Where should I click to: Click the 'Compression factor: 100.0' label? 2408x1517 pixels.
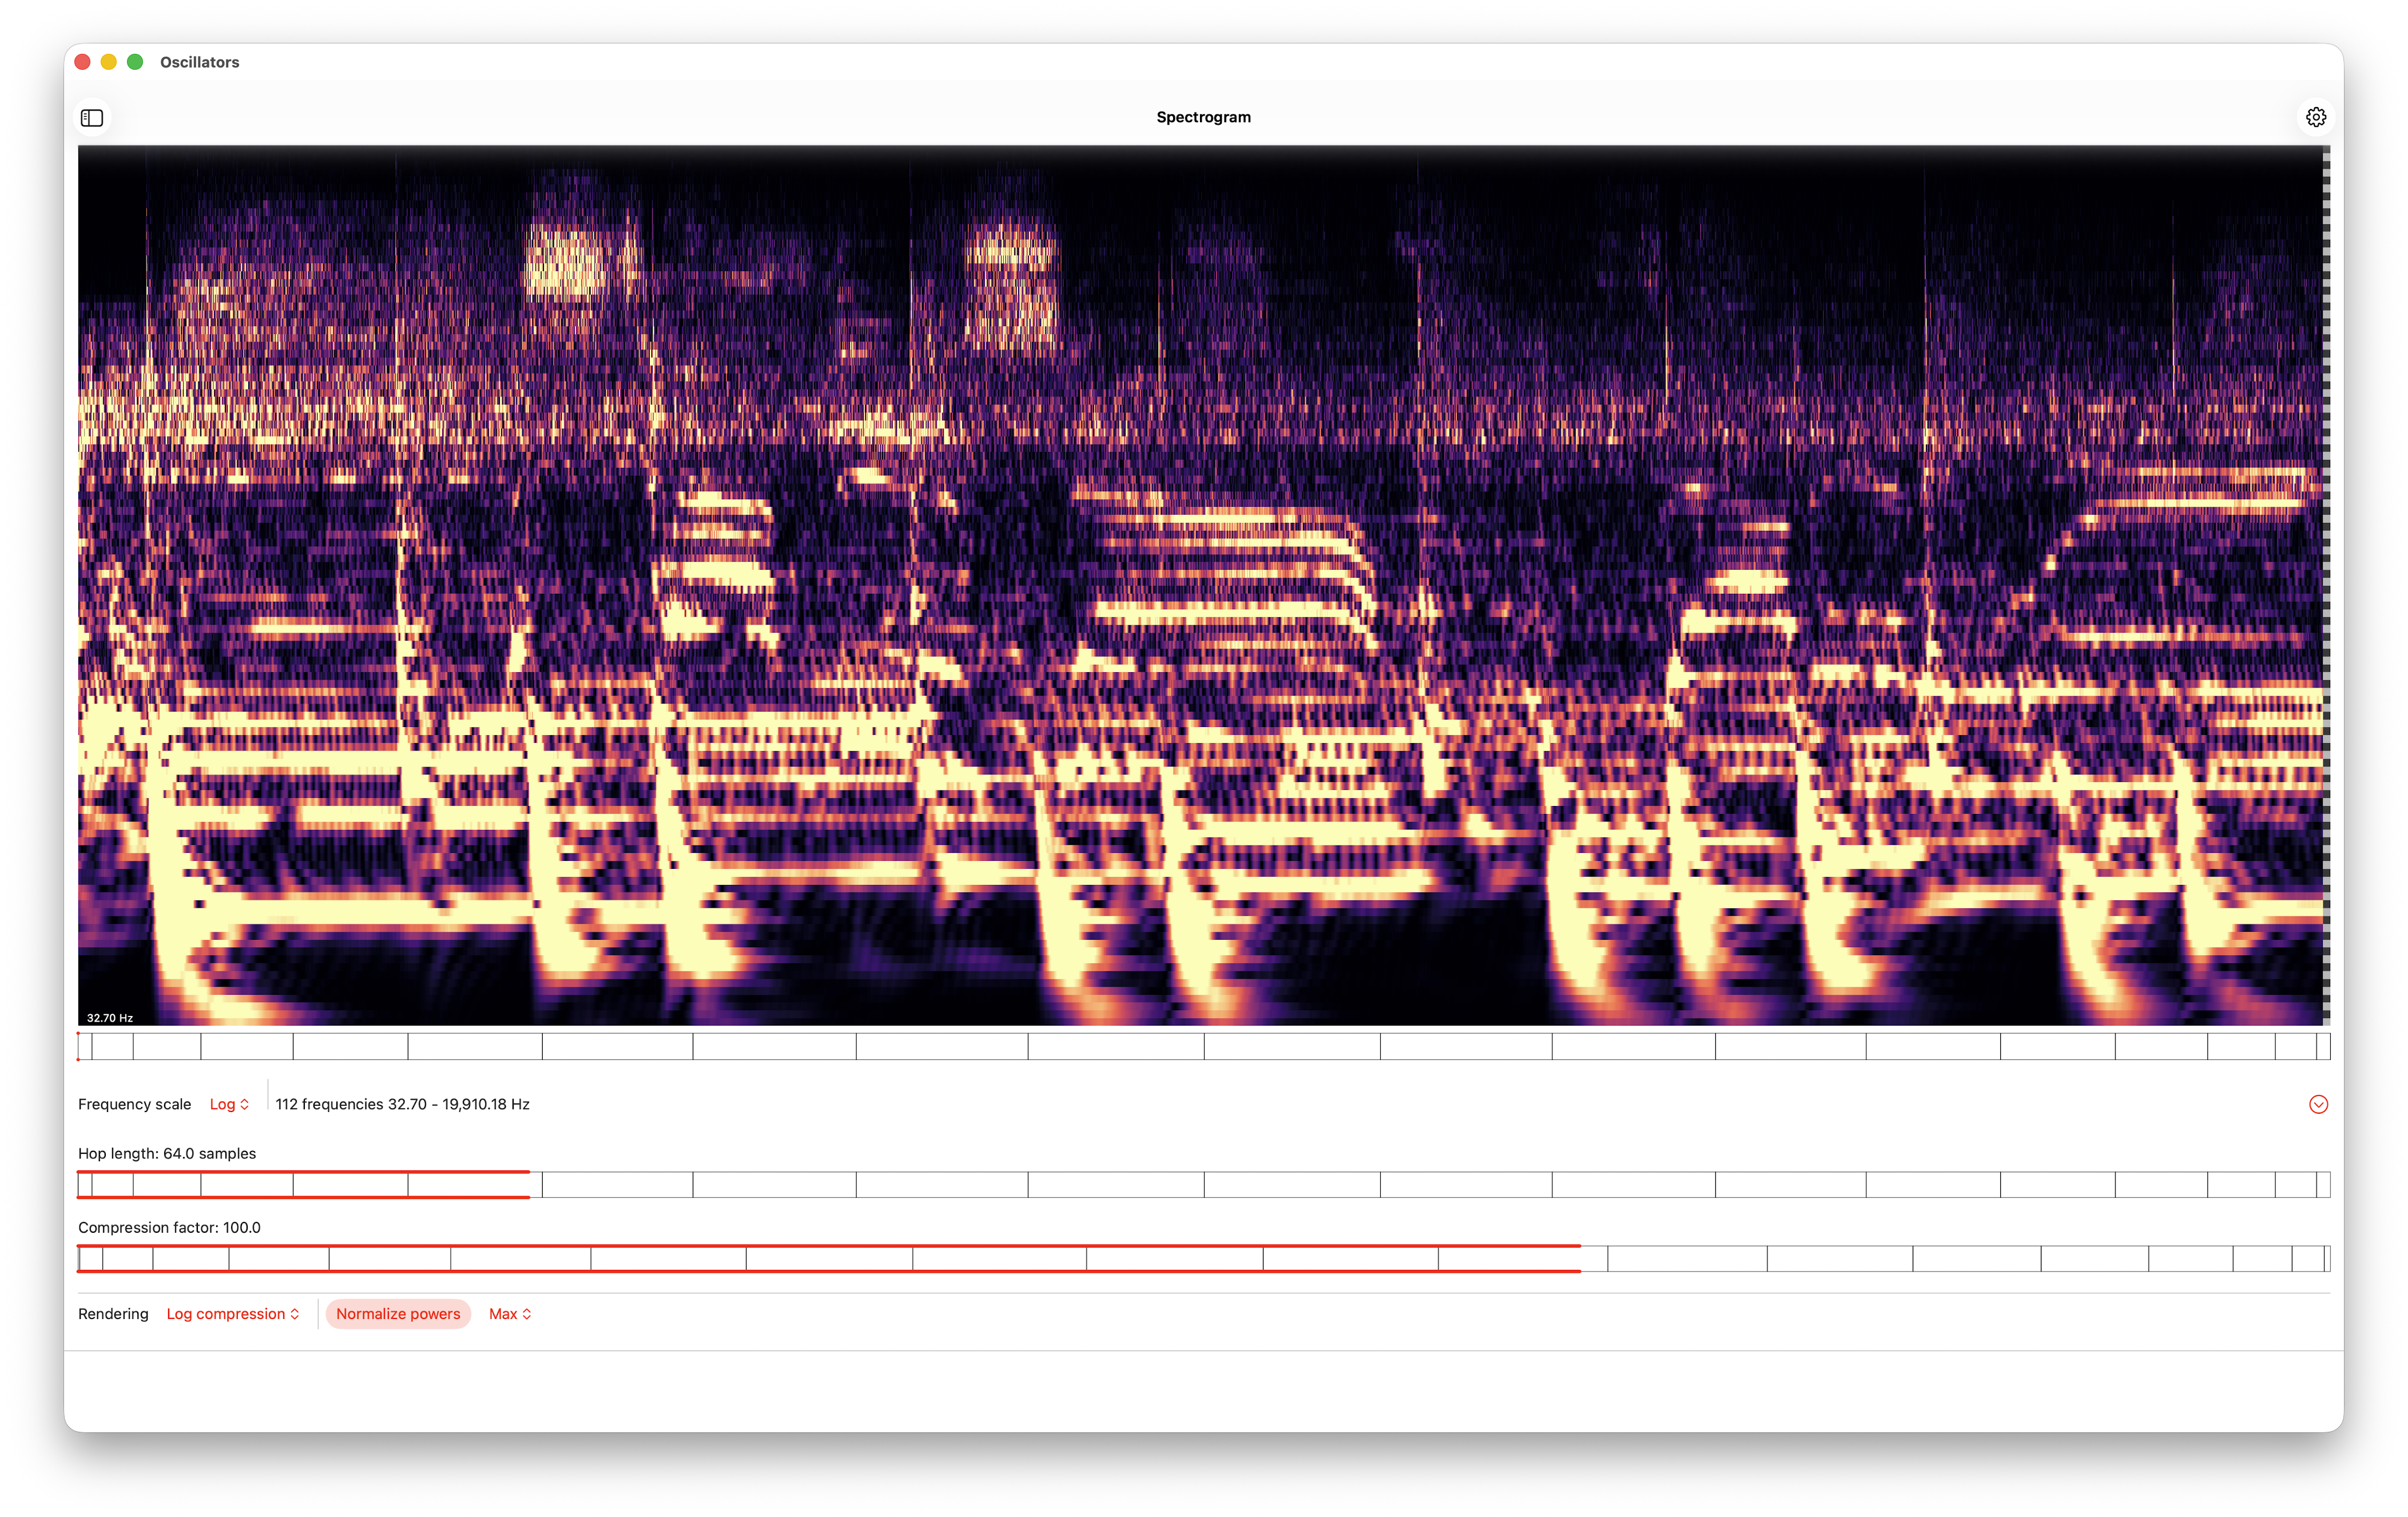(169, 1227)
